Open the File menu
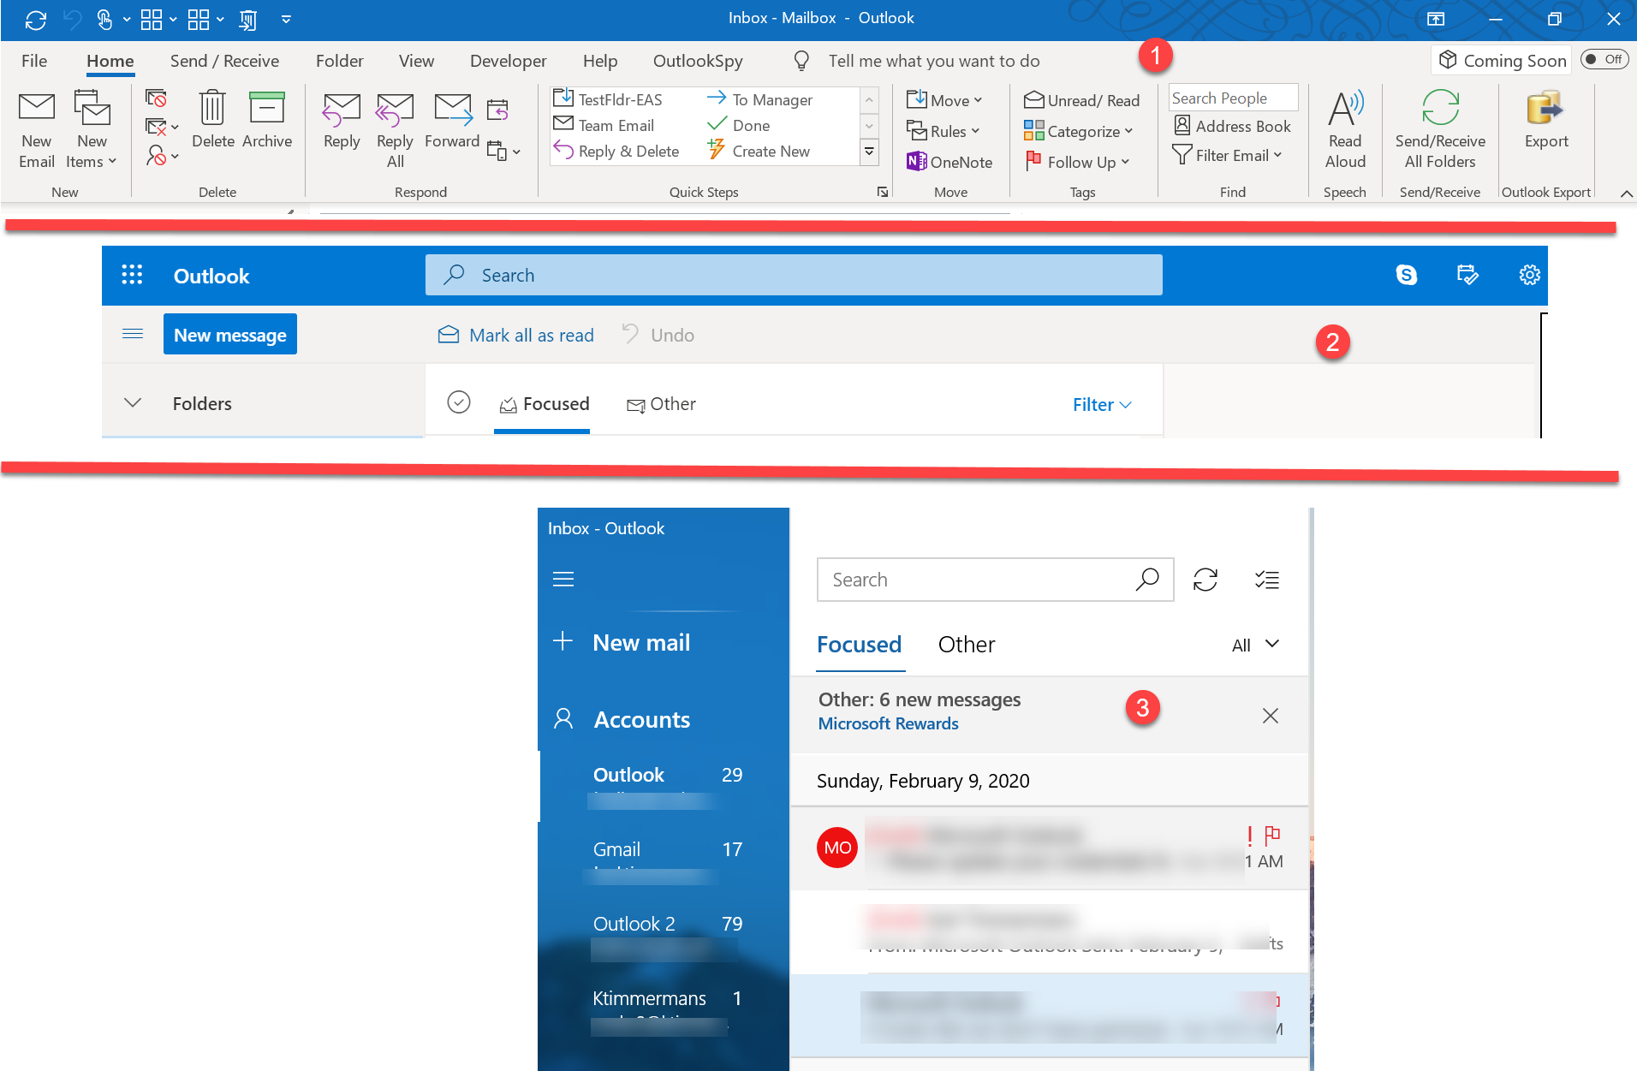1637x1071 pixels. (x=34, y=61)
